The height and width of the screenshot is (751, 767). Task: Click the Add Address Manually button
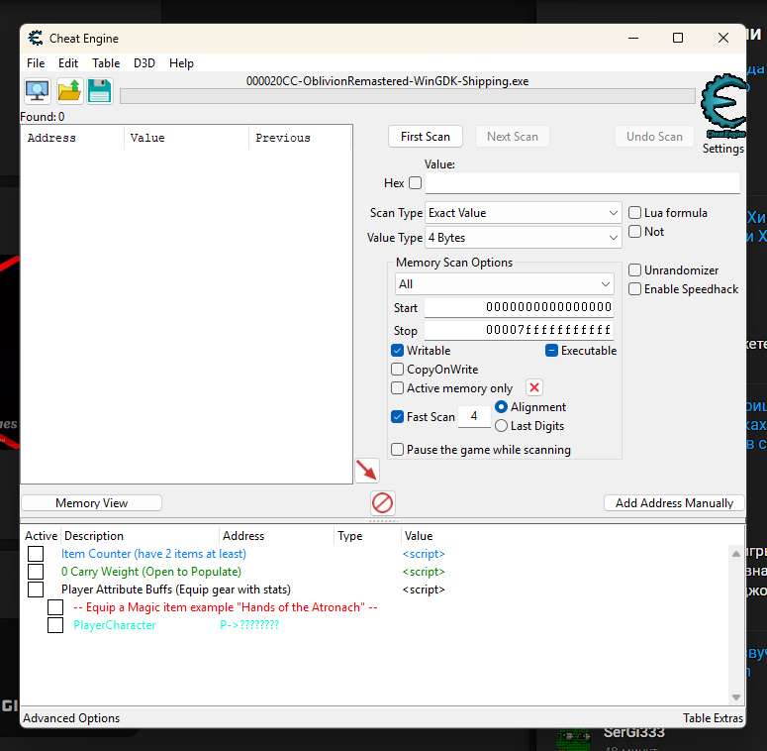click(674, 503)
